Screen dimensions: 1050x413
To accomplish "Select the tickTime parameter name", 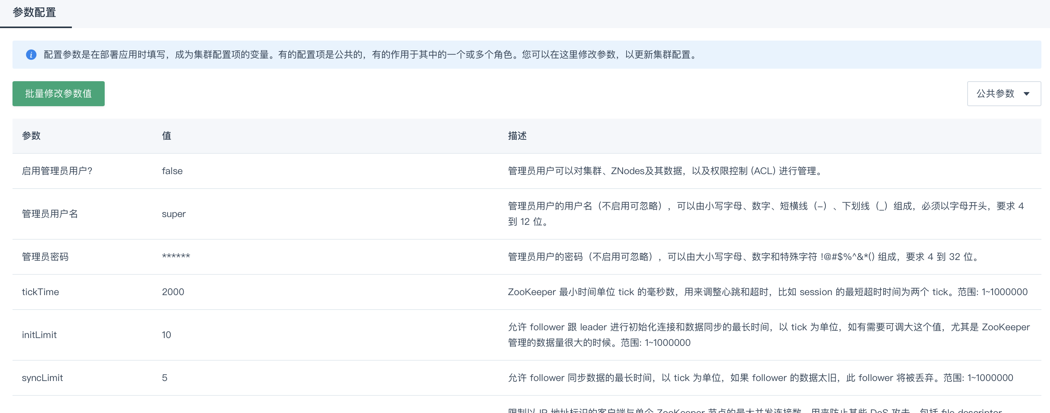I will [40, 292].
